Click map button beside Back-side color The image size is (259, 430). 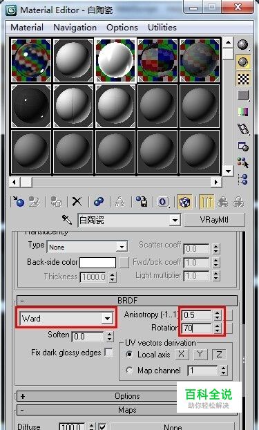pos(124,263)
